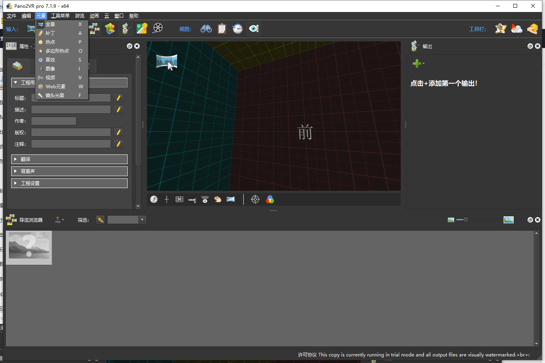Image resolution: width=545 pixels, height=363 pixels.
Task: Edit the 标题 field with pencil button
Action: (x=119, y=98)
